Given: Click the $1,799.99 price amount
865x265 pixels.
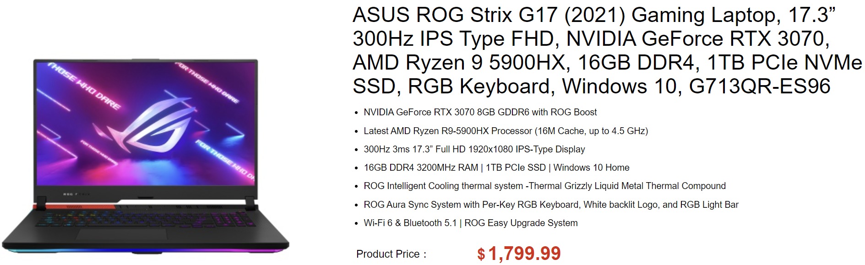Looking at the screenshot, I should [524, 254].
